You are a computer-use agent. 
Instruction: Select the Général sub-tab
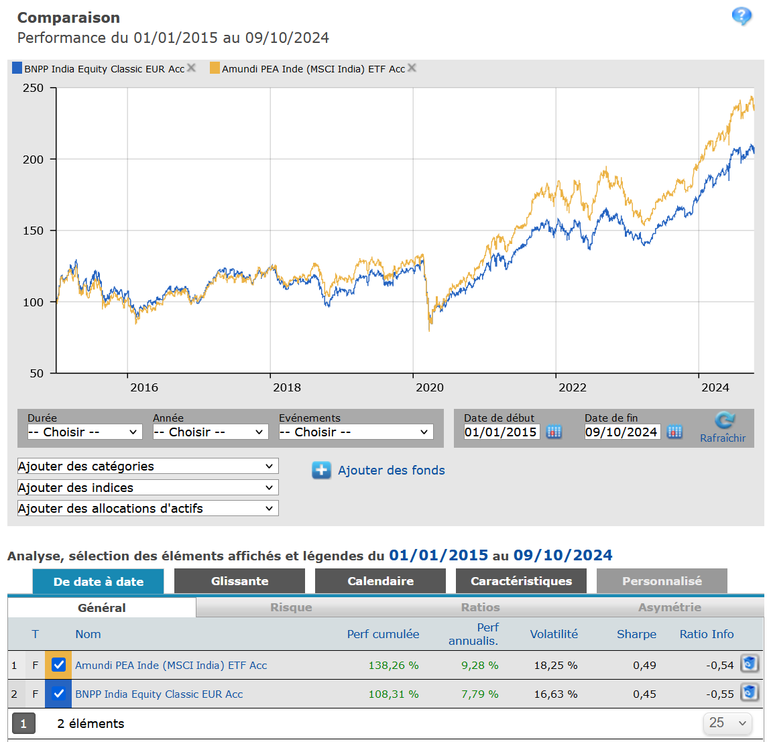click(x=102, y=607)
